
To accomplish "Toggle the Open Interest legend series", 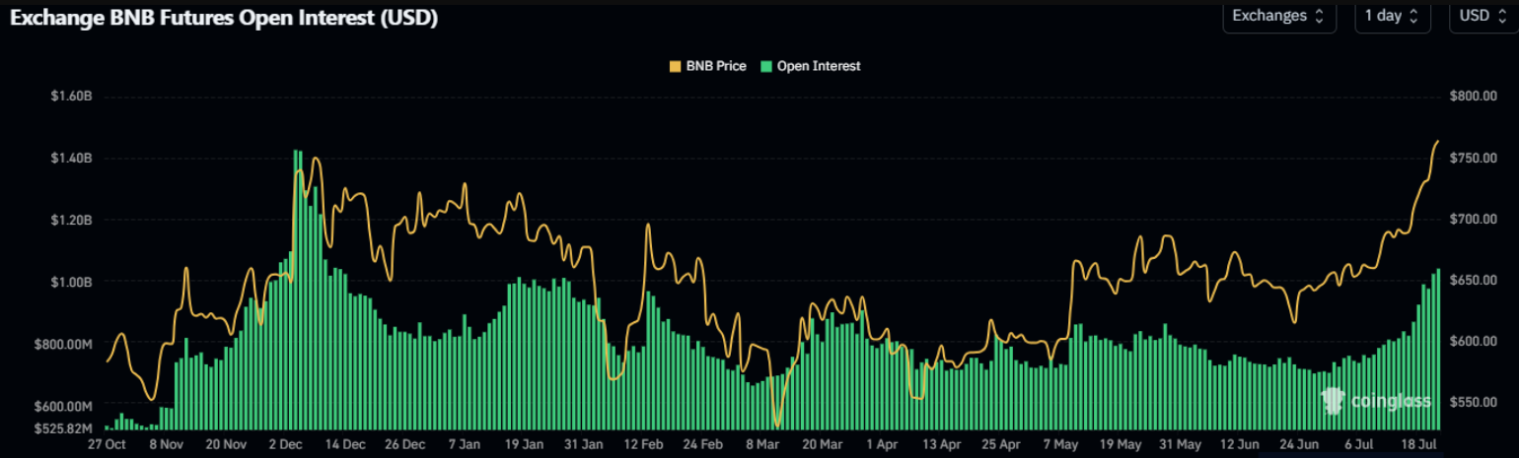I will click(x=811, y=66).
